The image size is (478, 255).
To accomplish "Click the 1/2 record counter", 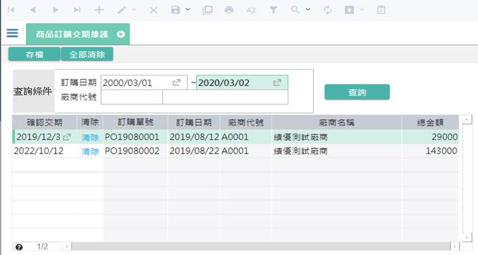I will (42, 246).
